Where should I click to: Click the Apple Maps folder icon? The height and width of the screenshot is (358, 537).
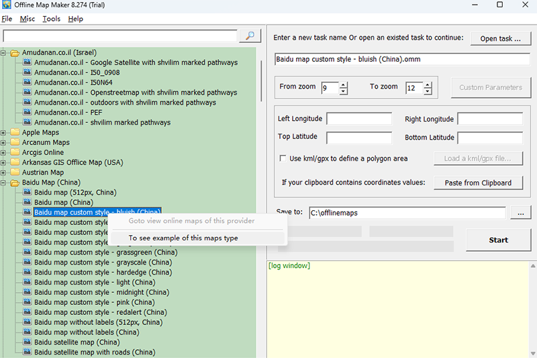15,132
